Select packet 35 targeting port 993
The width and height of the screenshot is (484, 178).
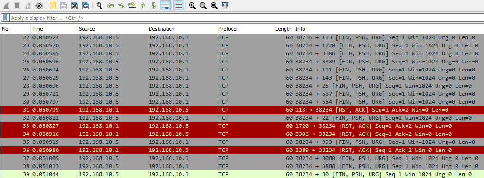[x=242, y=142]
